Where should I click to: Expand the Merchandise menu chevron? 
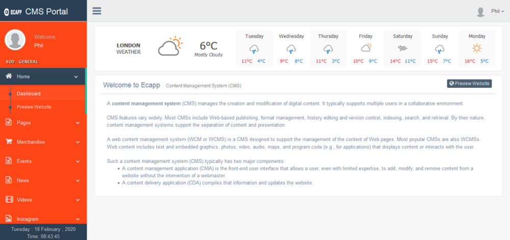click(78, 142)
